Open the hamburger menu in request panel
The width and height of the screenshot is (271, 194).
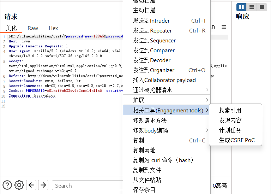coord(224,27)
